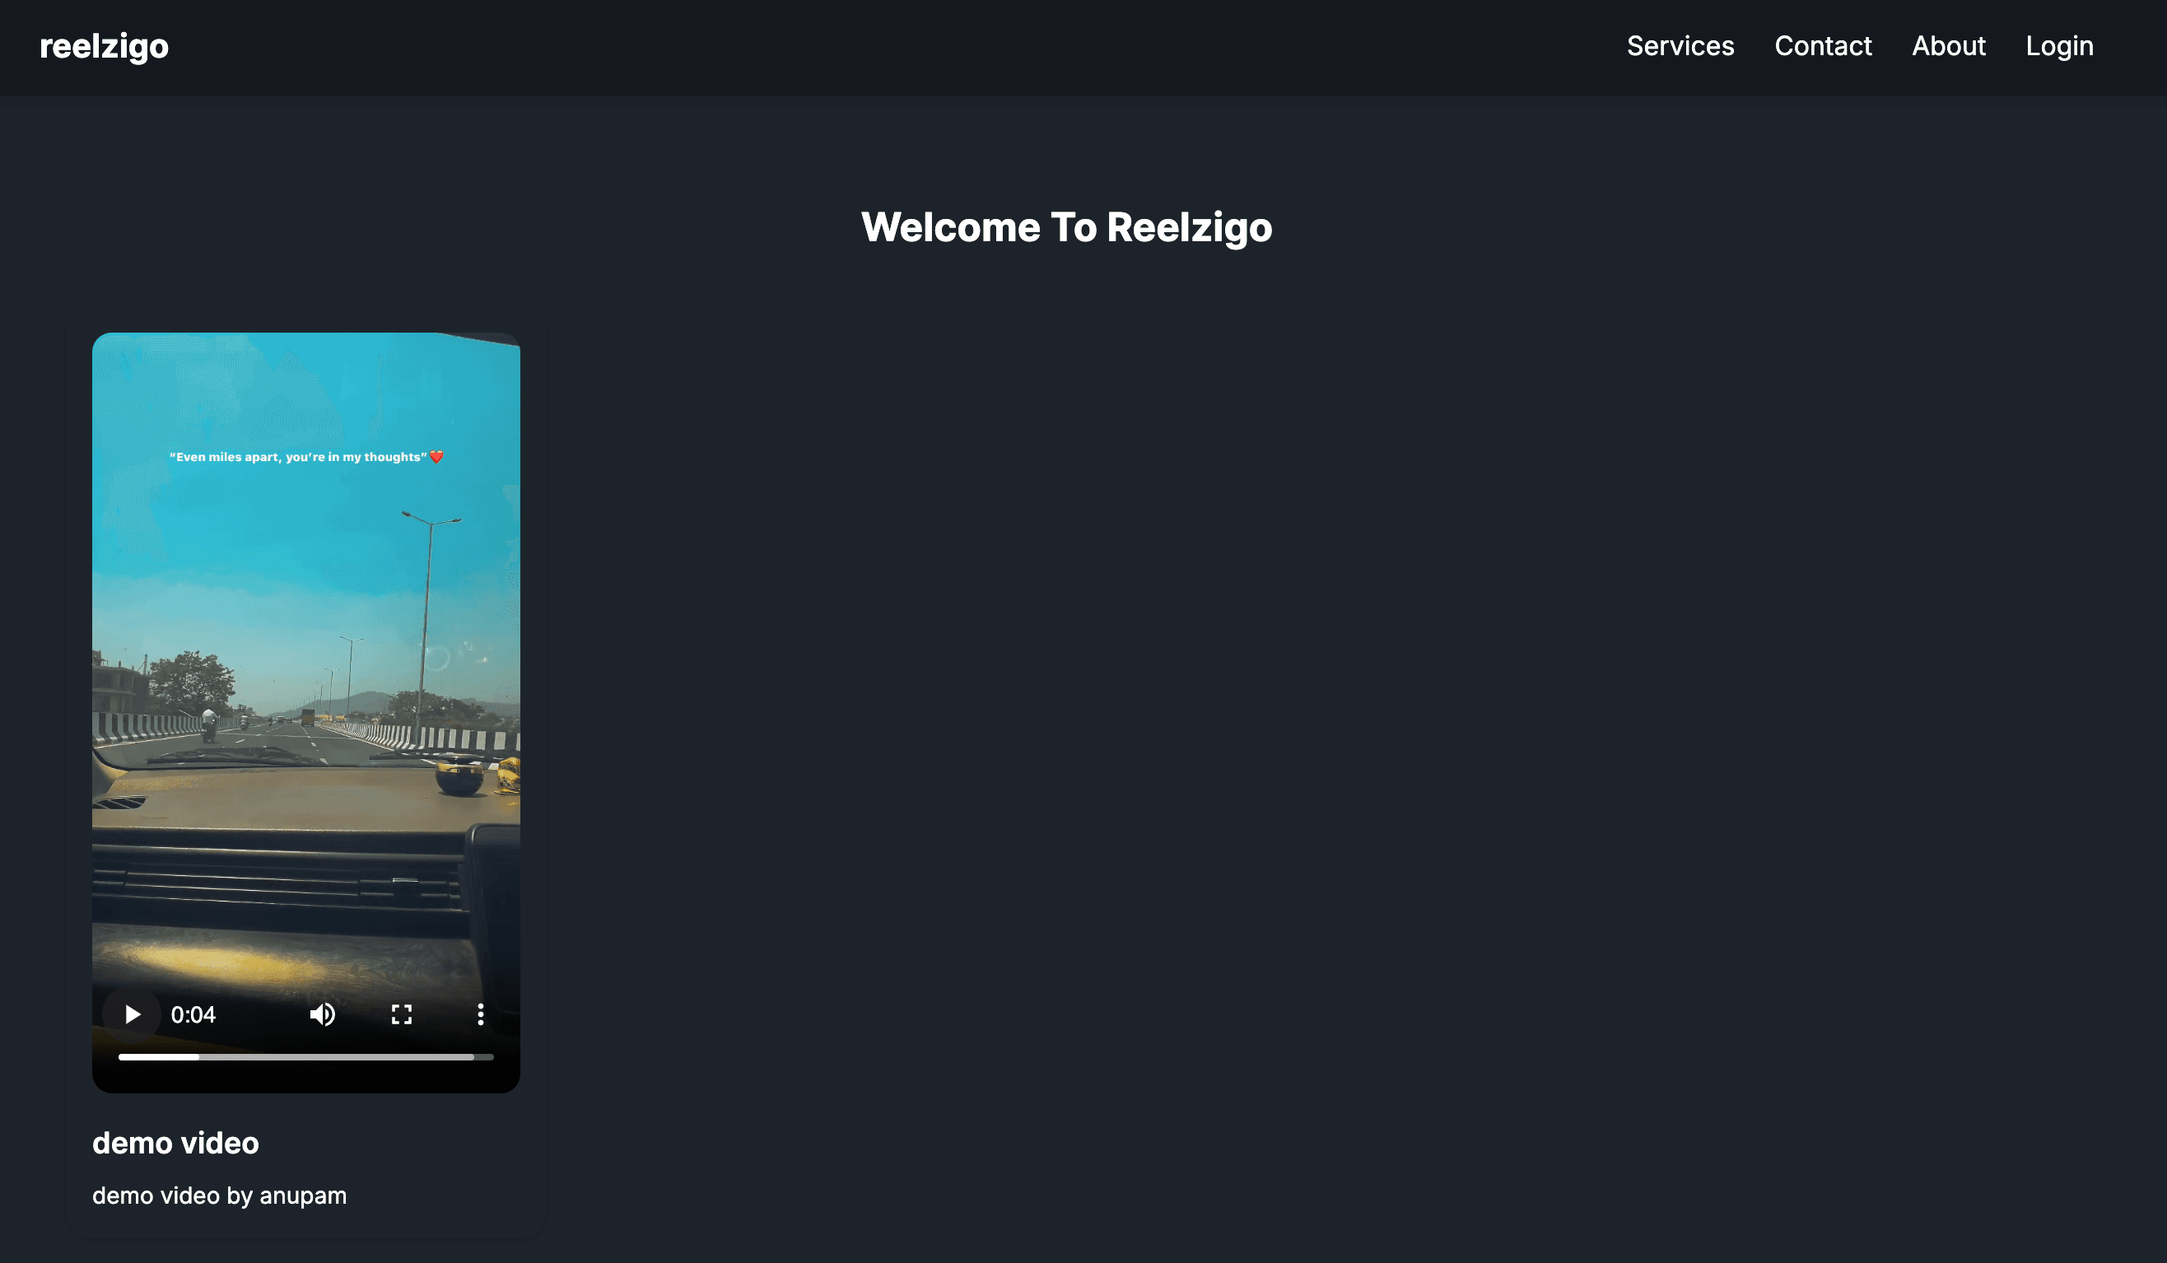Select the volume speaker icon

pos(323,1014)
